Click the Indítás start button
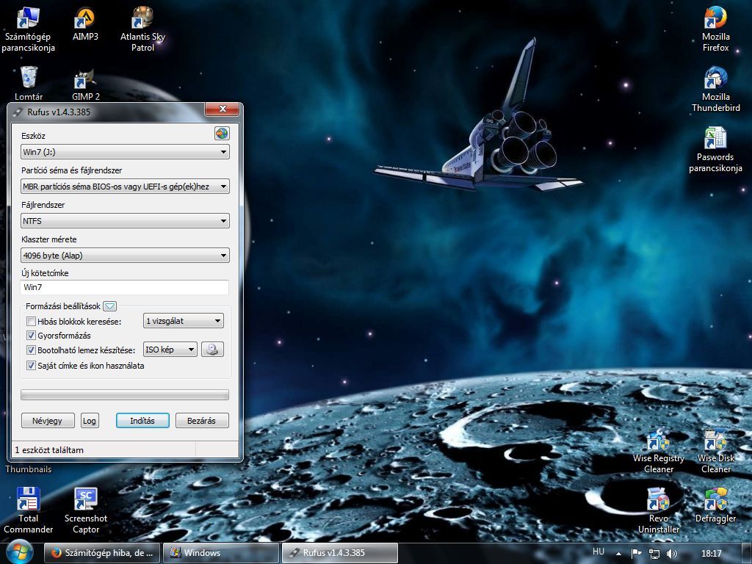Screen dimensions: 752x564 click(x=142, y=421)
